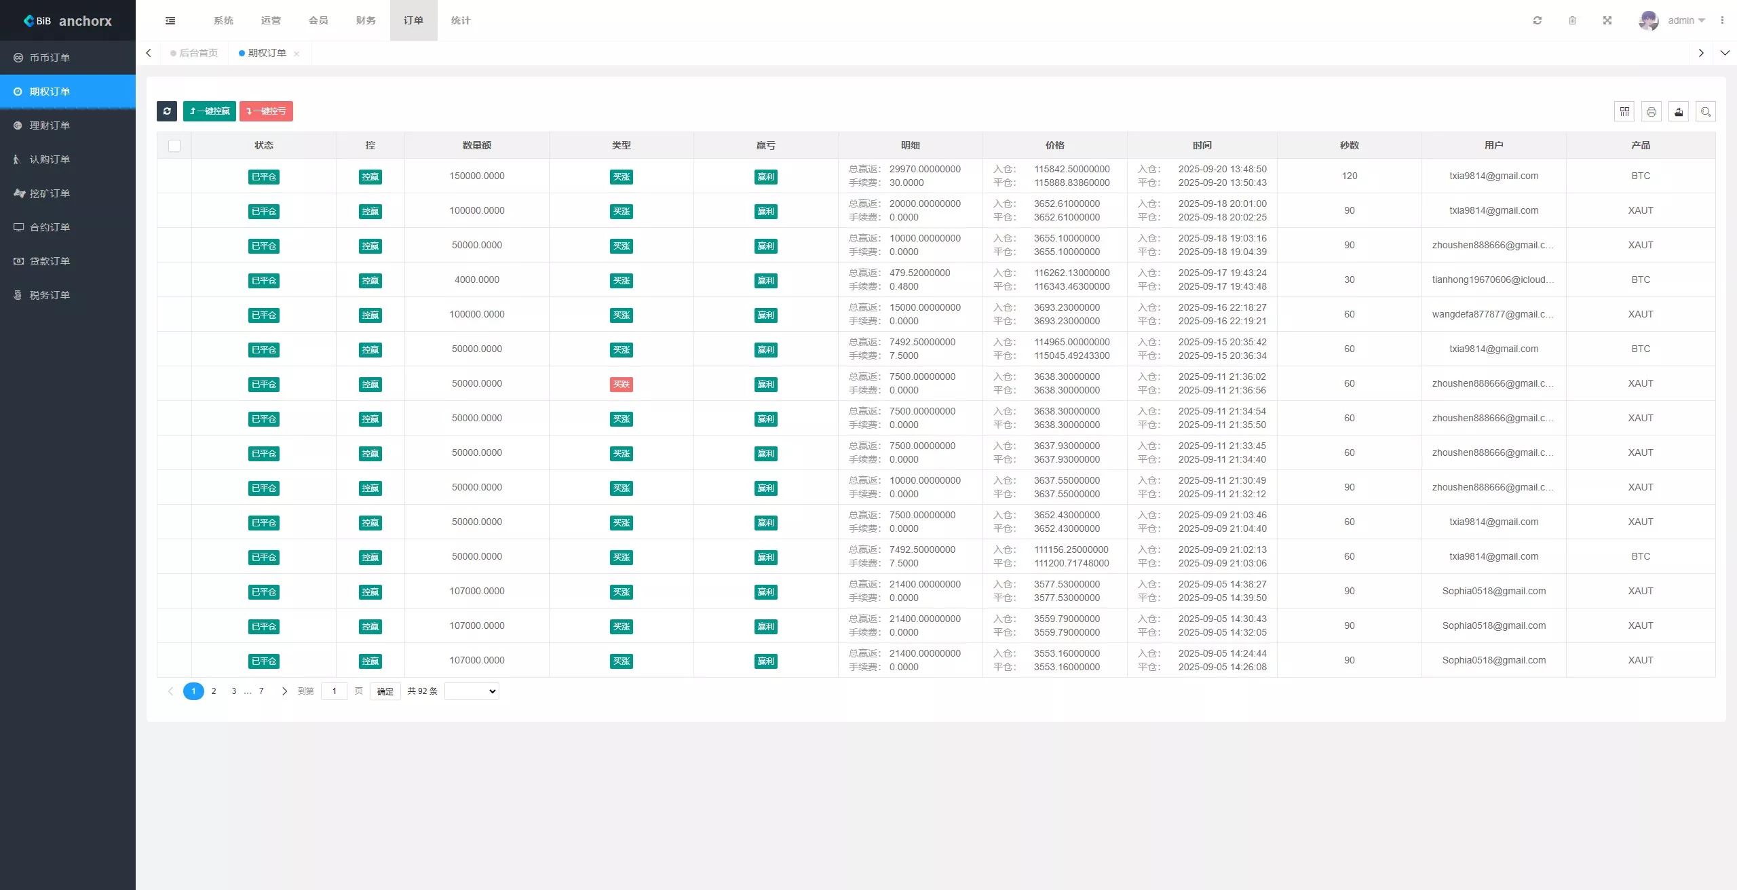The width and height of the screenshot is (1737, 890).
Task: Go to pagination page 2
Action: click(214, 691)
